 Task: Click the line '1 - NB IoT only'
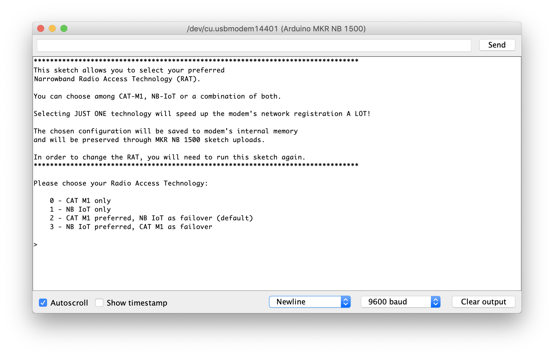[80, 209]
